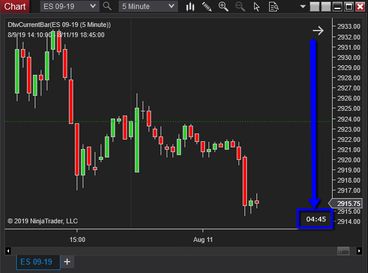The width and height of the screenshot is (368, 273).
Task: Add a new chart tab with plus
Action: click(x=67, y=262)
